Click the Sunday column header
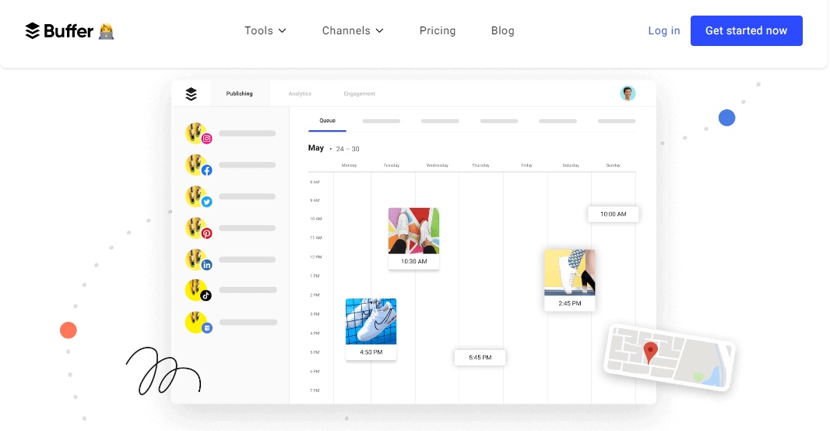 [x=613, y=165]
